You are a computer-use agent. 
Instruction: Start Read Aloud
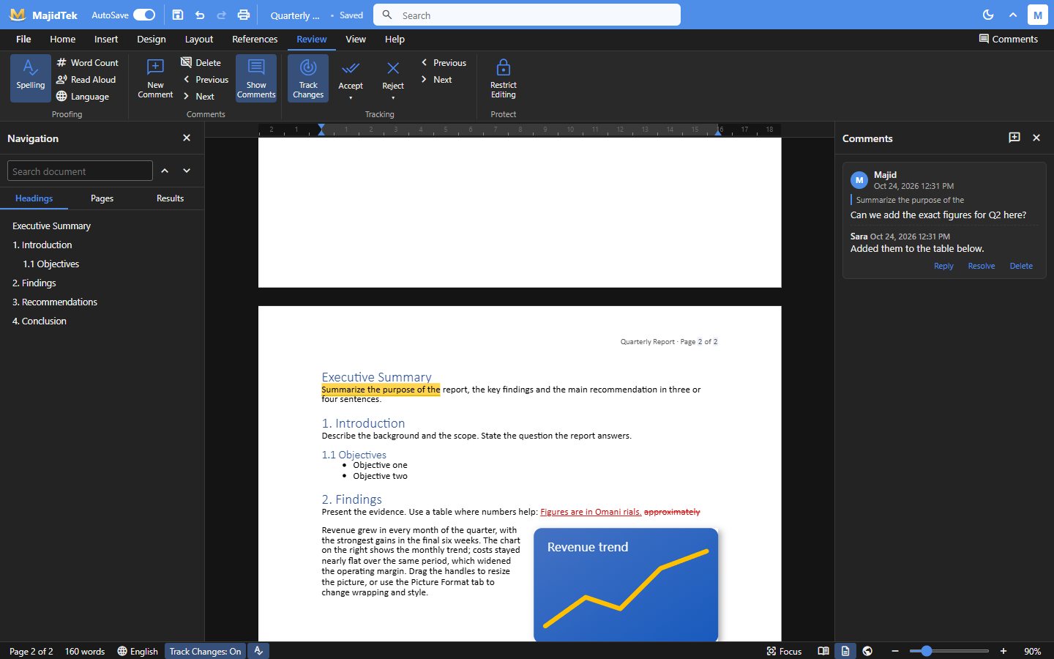pos(86,80)
